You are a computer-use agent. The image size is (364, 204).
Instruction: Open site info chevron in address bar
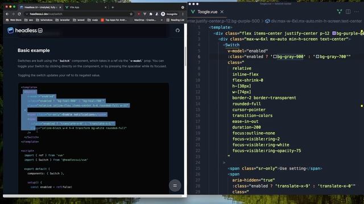pos(27,14)
